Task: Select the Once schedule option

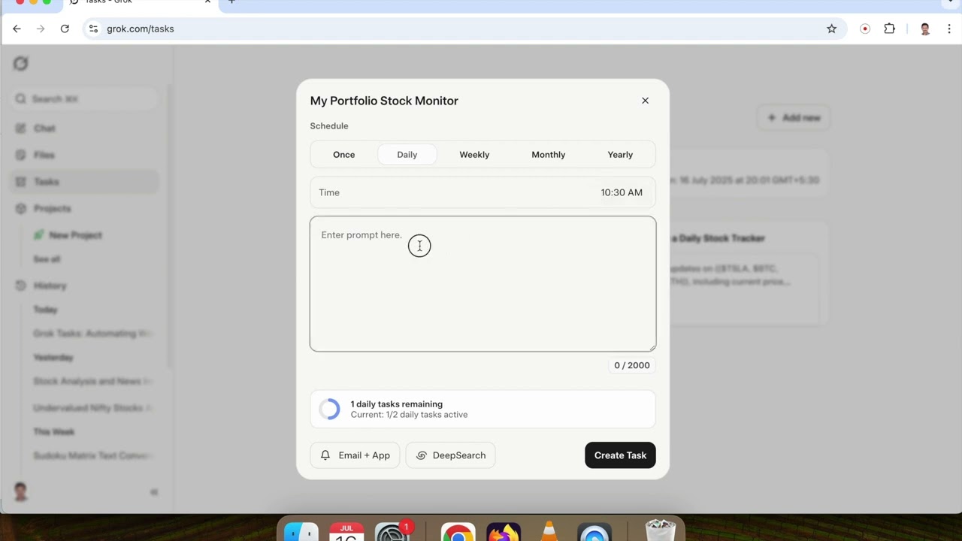Action: [343, 155]
